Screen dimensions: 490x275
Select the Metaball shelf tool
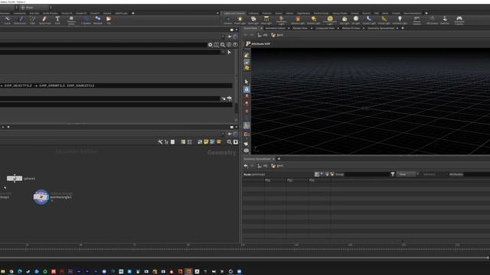pos(98,21)
